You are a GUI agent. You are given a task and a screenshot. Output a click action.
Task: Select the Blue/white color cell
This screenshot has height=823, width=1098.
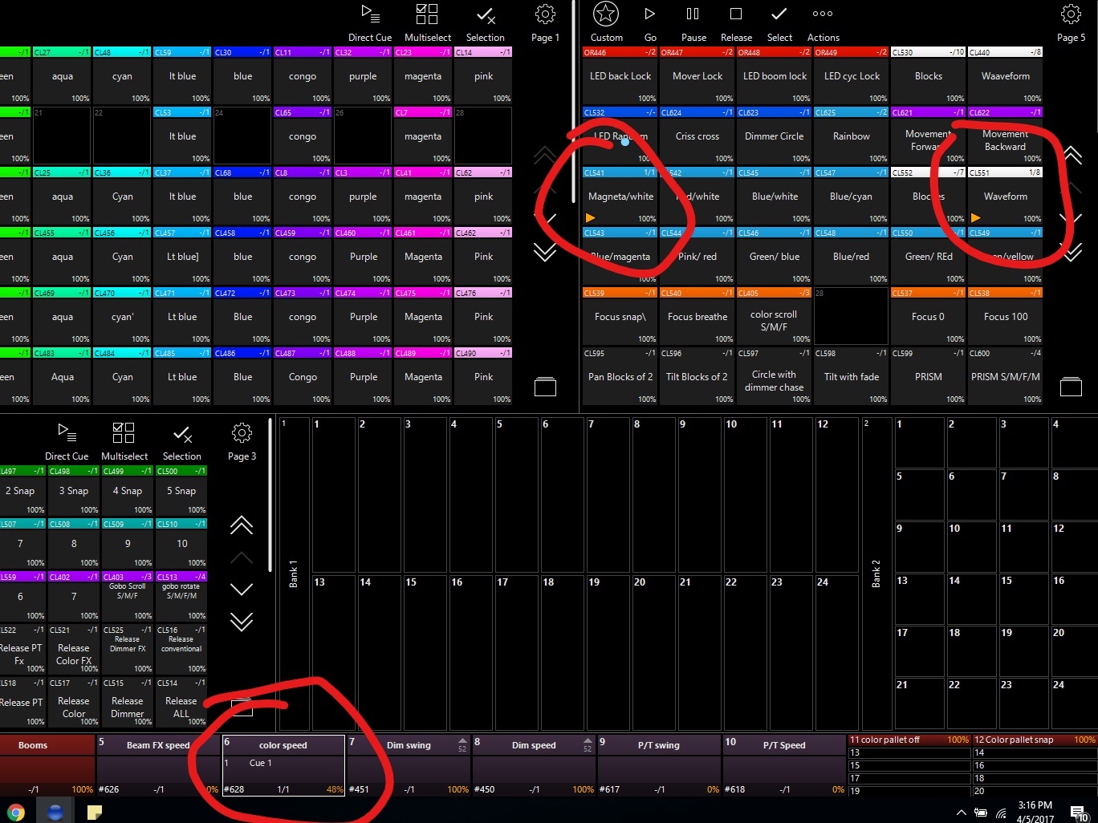[x=774, y=196]
